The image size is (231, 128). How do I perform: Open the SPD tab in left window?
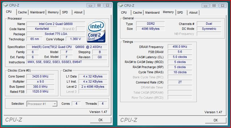click(65, 12)
